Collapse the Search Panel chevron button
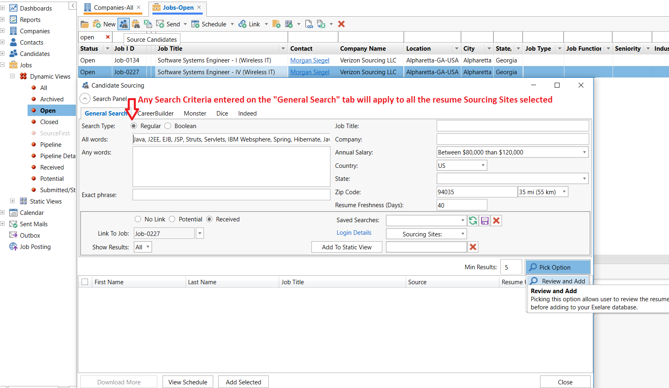This screenshot has height=388, width=669. click(85, 99)
